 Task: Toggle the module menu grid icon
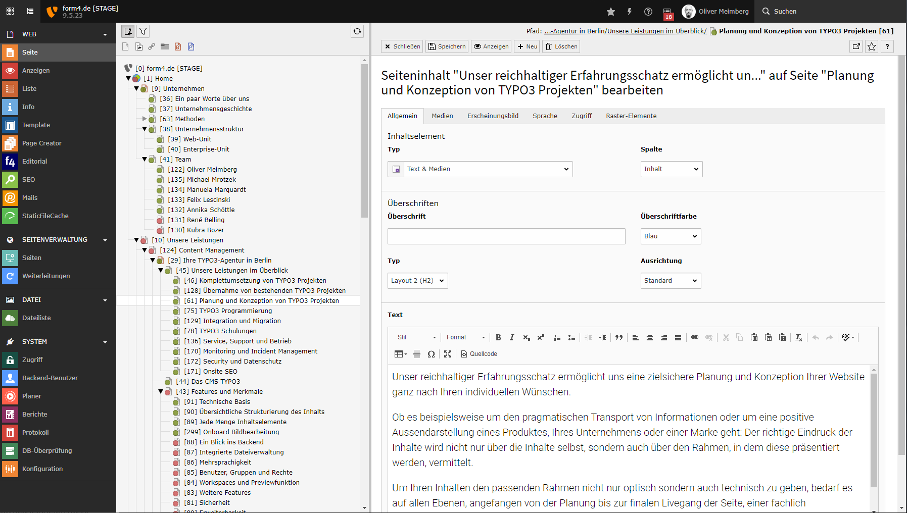click(x=10, y=11)
